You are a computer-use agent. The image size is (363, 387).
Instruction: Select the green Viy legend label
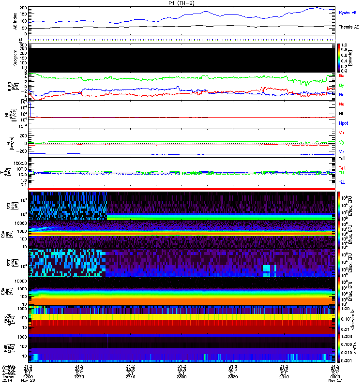coord(342,142)
